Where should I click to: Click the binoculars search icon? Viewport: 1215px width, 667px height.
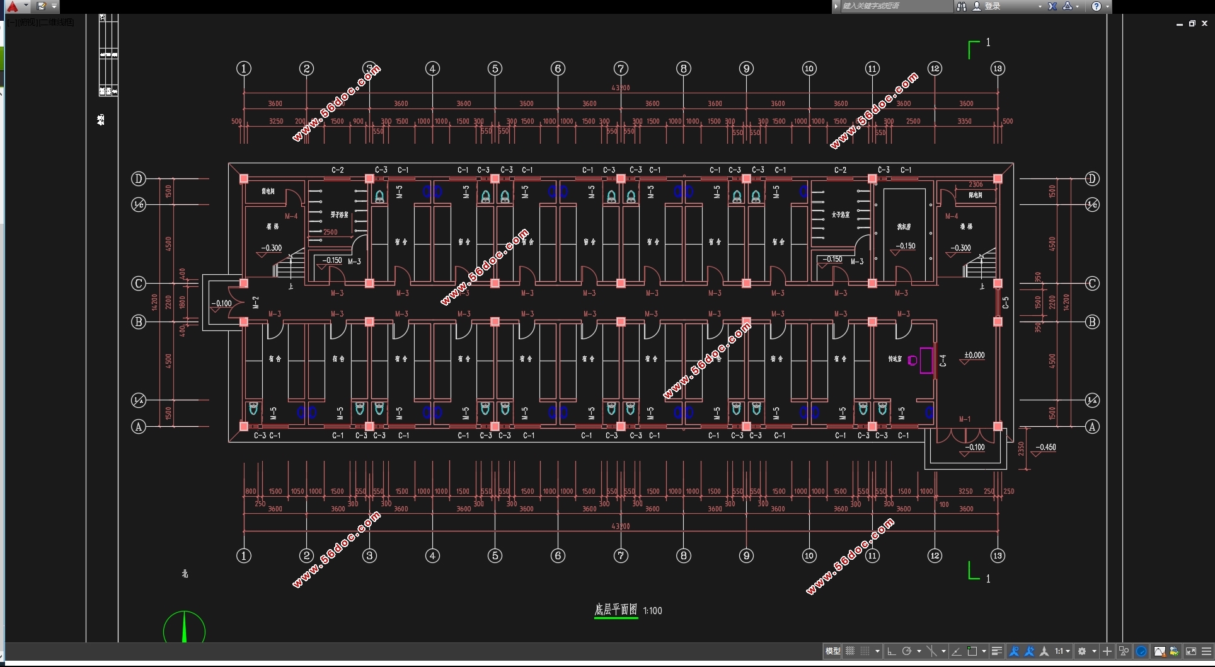click(x=961, y=6)
